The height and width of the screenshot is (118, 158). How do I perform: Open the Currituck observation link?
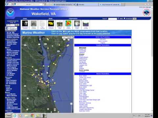pos(82,71)
